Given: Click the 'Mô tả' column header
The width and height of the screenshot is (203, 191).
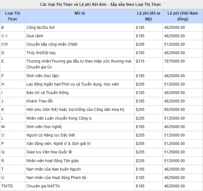Looking at the screenshot, I should coord(80,13).
